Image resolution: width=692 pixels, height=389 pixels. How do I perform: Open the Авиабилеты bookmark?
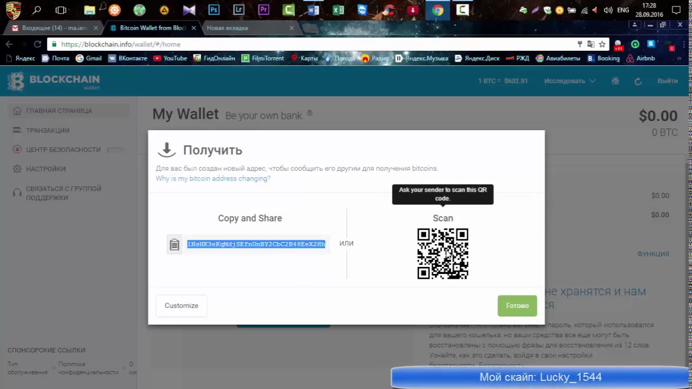pyautogui.click(x=558, y=58)
